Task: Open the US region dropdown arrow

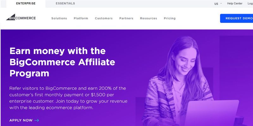Action: pyautogui.click(x=221, y=3)
